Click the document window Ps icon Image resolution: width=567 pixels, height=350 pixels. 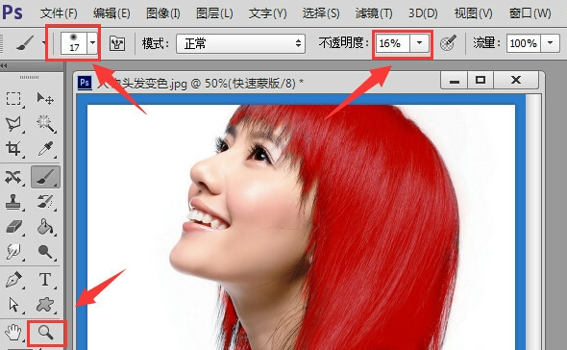[85, 83]
